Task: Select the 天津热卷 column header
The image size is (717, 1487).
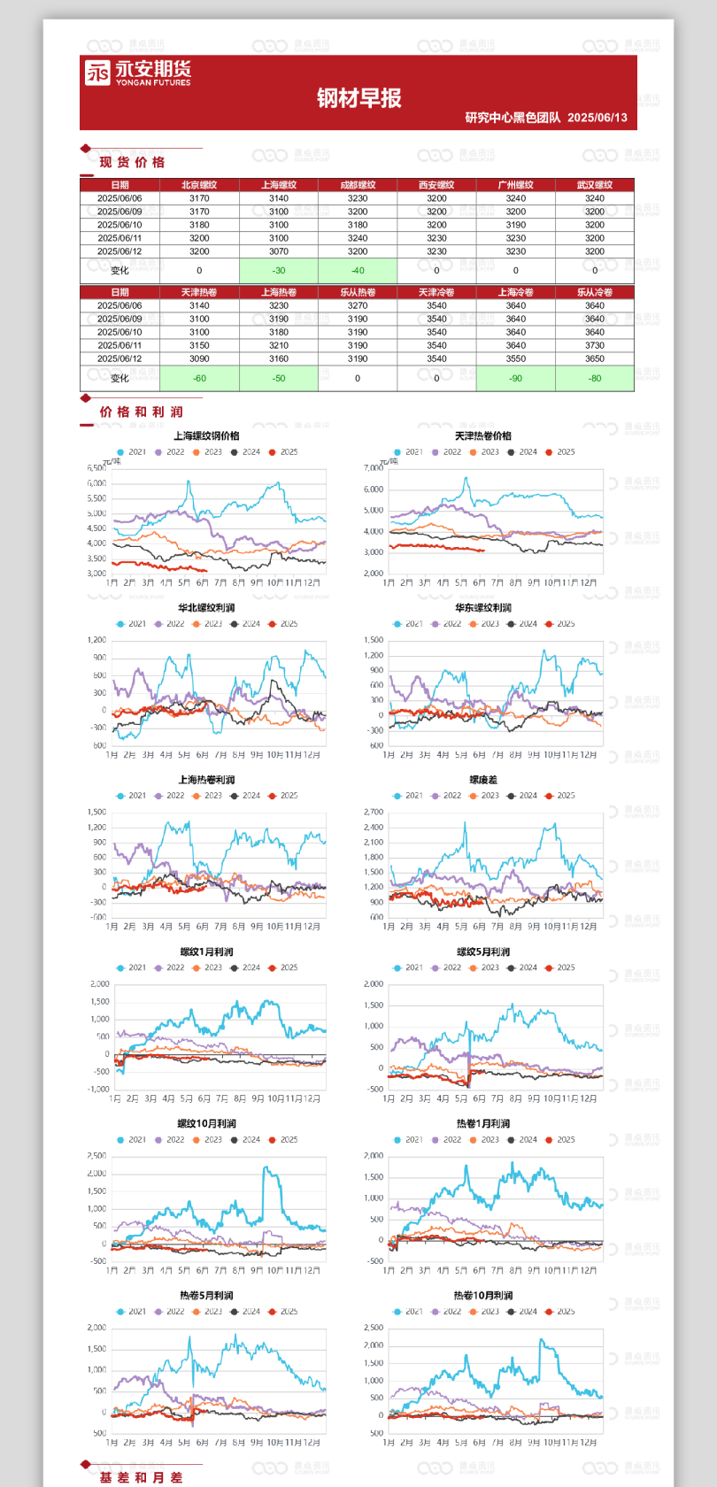Action: pos(199,292)
